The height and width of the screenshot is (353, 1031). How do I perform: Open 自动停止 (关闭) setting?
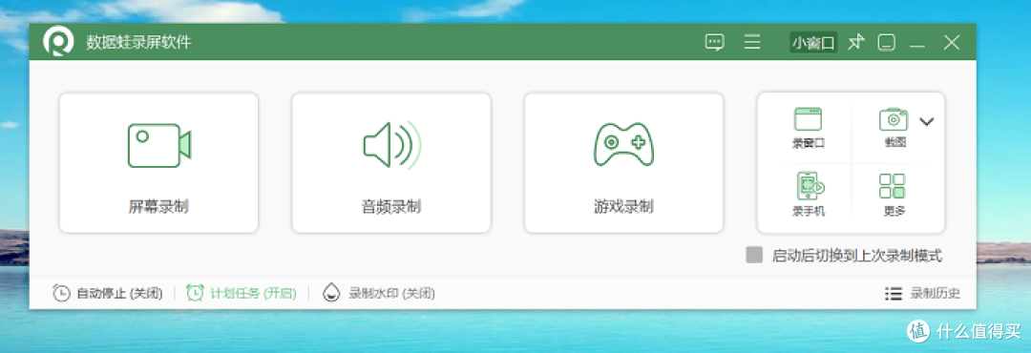[108, 293]
